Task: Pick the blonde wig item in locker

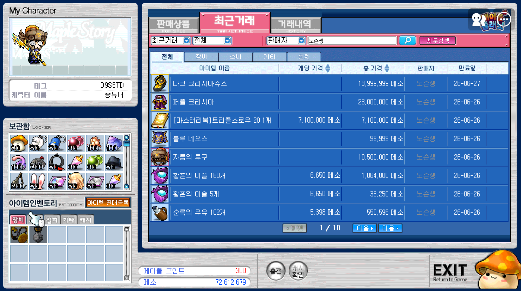Action: (76, 181)
